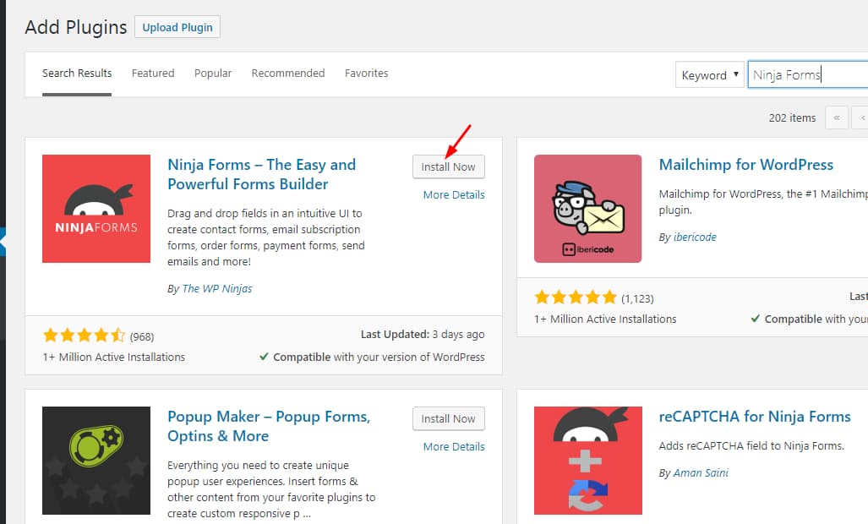The image size is (868, 524).
Task: Focus the plugin search input field
Action: click(807, 75)
